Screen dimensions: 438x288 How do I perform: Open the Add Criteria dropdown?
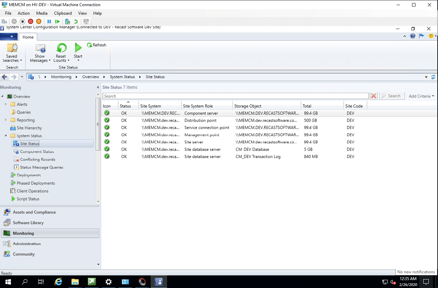coord(421,96)
